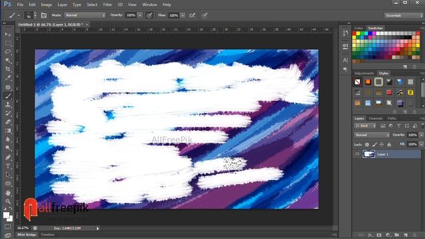Select the Clone Stamp tool
This screenshot has height=239, width=425.
[8, 104]
